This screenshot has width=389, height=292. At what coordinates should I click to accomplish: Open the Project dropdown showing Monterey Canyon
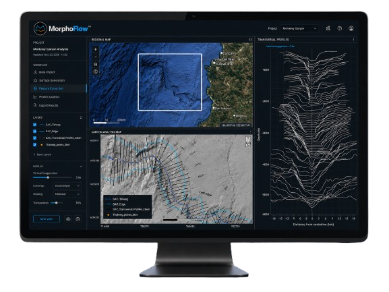click(x=299, y=28)
